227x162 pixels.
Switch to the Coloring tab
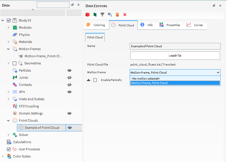click(96, 25)
